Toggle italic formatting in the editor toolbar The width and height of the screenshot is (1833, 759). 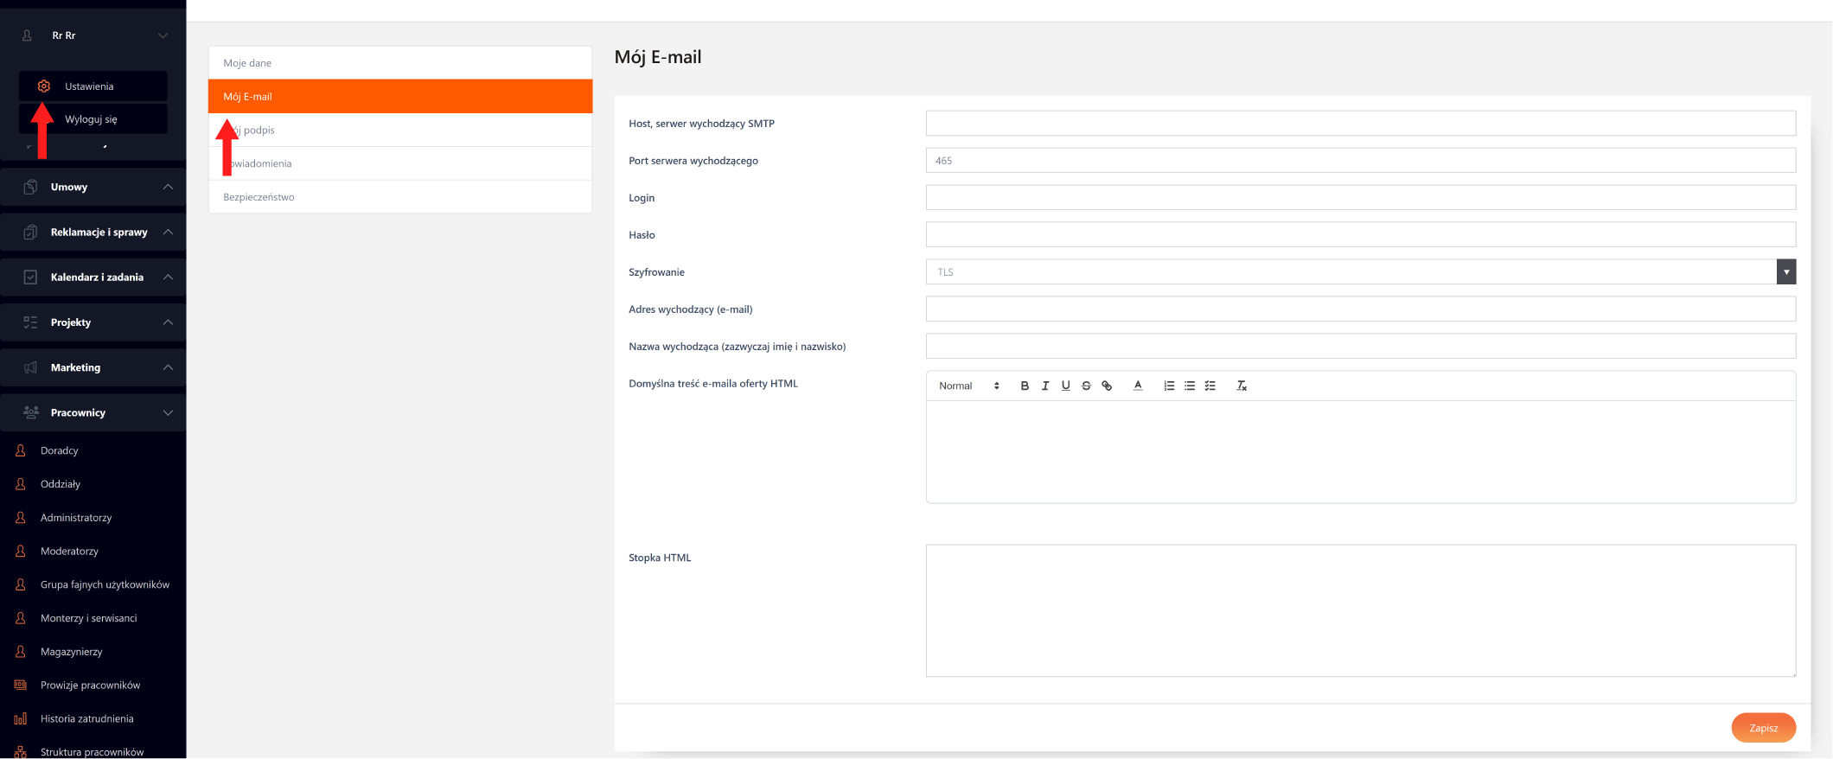[x=1045, y=386]
